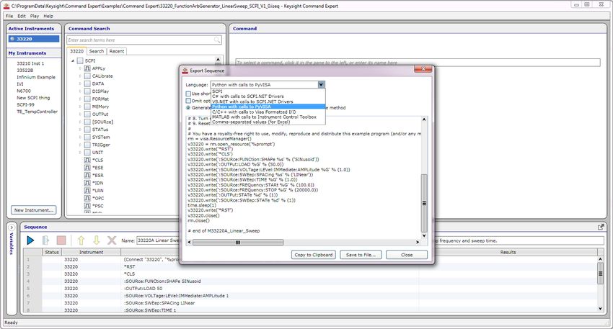Select the TE_TempController instrument
This screenshot has width=613, height=329.
(x=37, y=112)
